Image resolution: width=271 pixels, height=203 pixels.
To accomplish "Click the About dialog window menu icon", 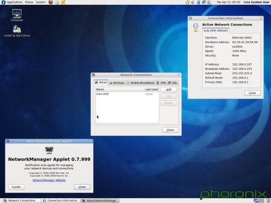I will (8, 141).
